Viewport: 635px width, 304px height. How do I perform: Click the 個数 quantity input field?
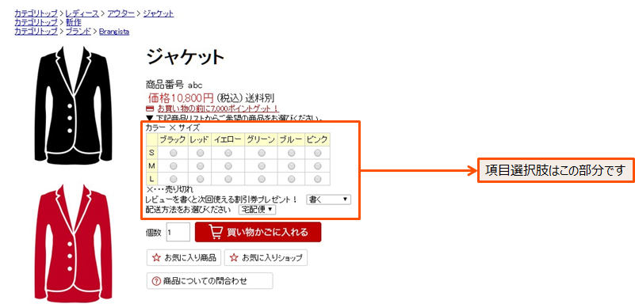[178, 233]
